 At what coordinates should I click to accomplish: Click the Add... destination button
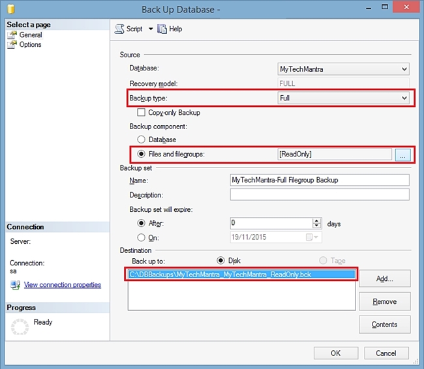click(x=385, y=279)
